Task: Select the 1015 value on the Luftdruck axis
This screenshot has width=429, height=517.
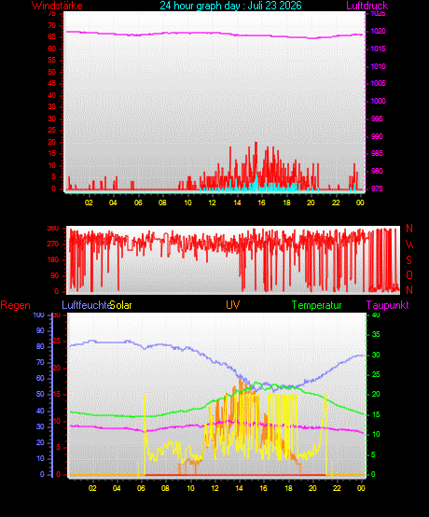Action: tap(378, 49)
